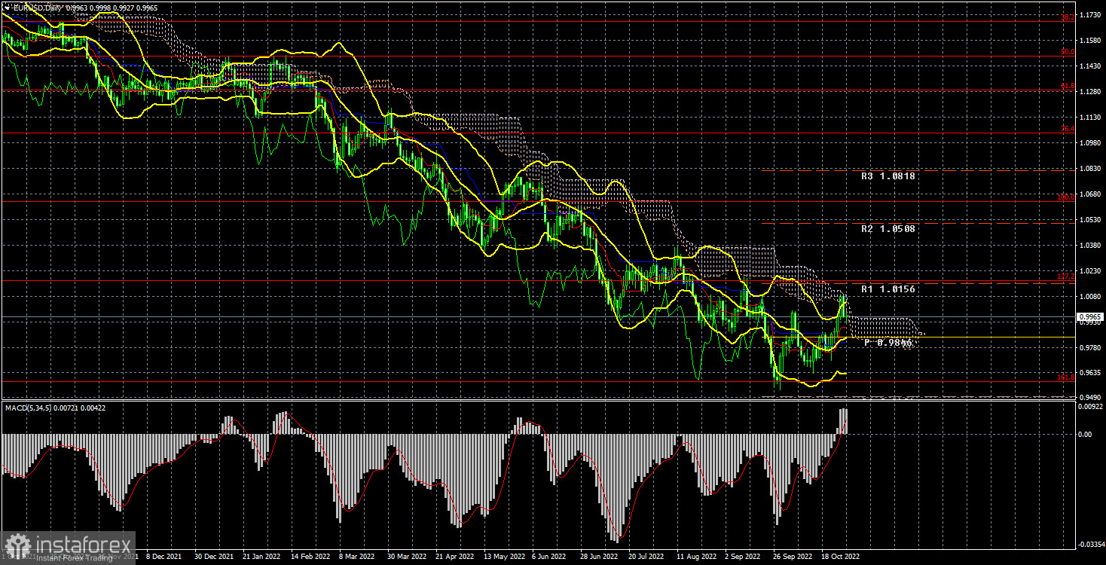Click the 76.4 Fibonacci level label
This screenshot has height=565, width=1106.
coord(1067,129)
